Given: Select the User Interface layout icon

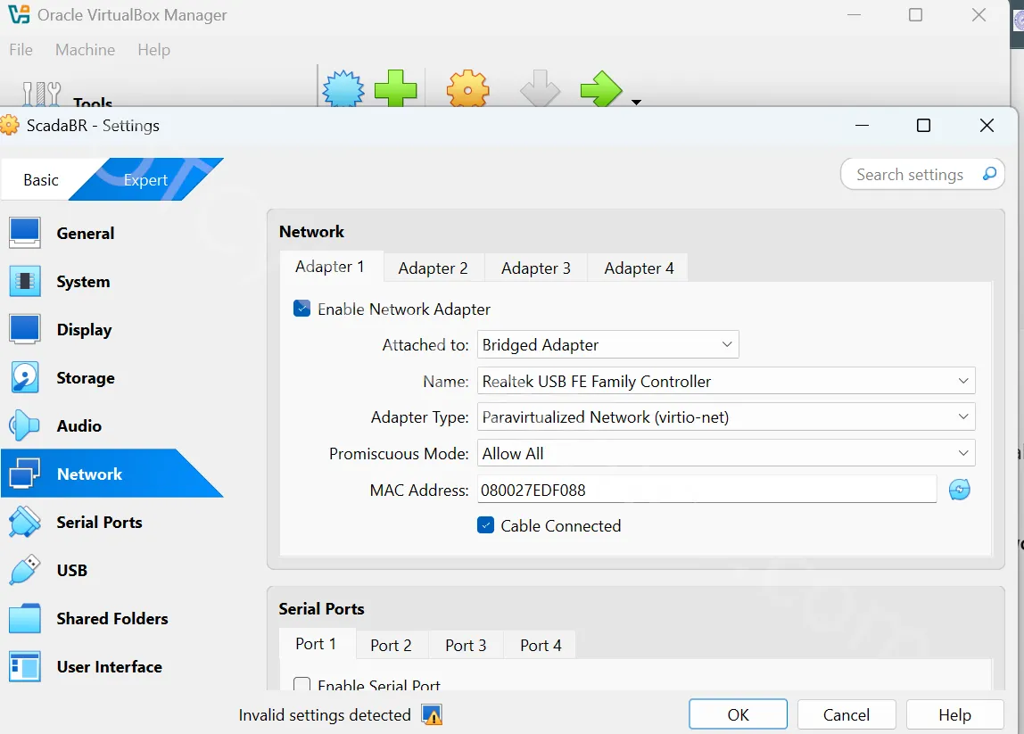Looking at the screenshot, I should pos(25,667).
